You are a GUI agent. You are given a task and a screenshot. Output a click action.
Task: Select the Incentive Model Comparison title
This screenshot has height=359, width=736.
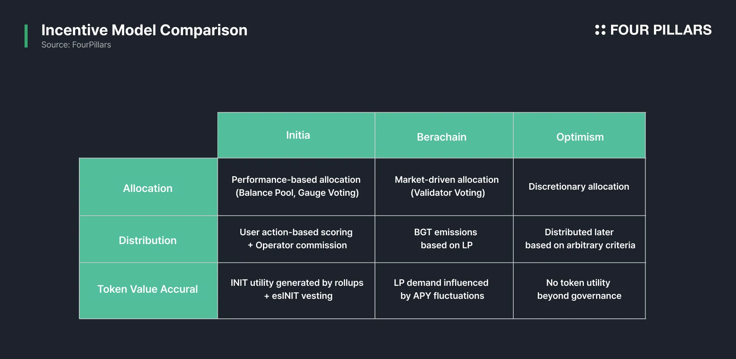144,30
